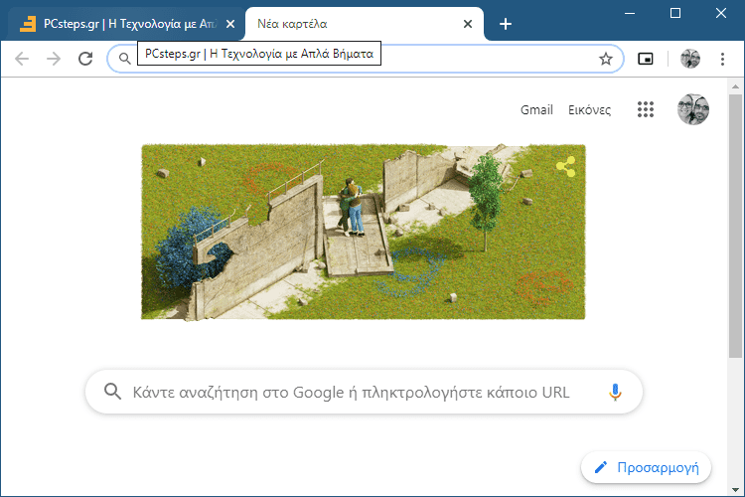Click the Προσαρμογή customize button

(647, 467)
